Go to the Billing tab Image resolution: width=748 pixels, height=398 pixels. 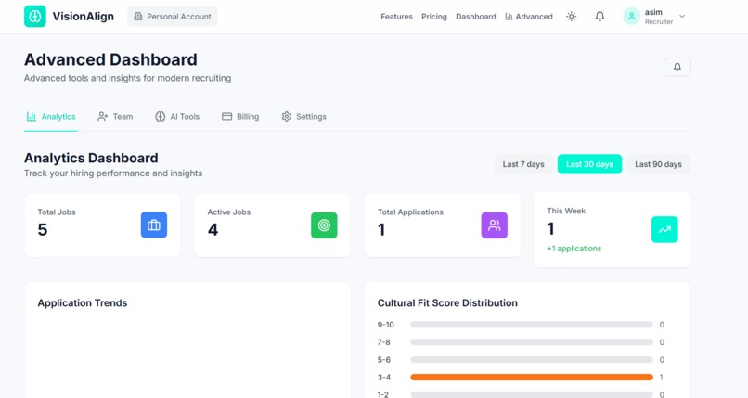pos(240,116)
